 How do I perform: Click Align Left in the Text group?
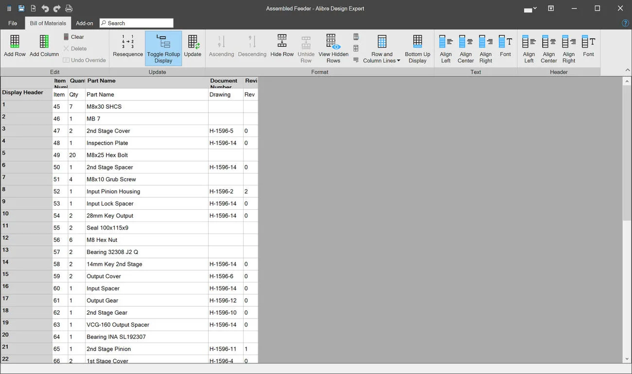point(446,49)
